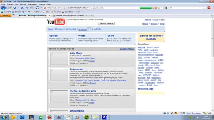The height and width of the screenshot is (120, 214).
Task: Click the Sign Up link
Action: pos(148,20)
